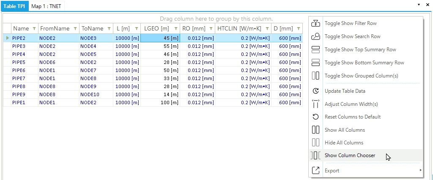This screenshot has width=433, height=180.
Task: Switch to Map 1 : TNET tab
Action: click(46, 6)
